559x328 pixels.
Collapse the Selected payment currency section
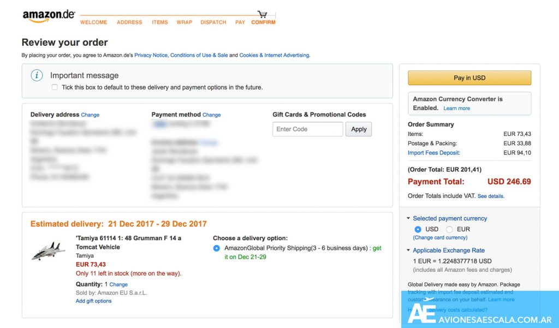pyautogui.click(x=408, y=218)
